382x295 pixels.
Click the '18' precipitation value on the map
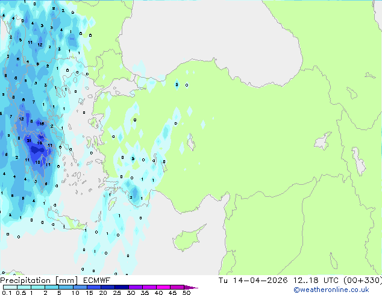[x=40, y=143]
